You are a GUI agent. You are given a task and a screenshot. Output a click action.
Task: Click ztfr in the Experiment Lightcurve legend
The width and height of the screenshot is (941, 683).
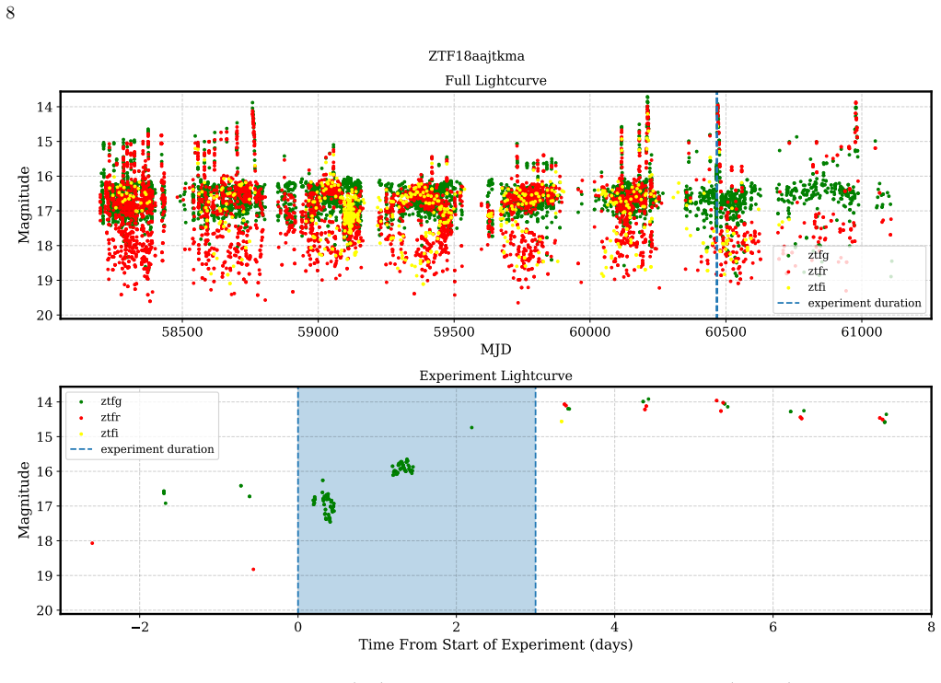coord(110,417)
